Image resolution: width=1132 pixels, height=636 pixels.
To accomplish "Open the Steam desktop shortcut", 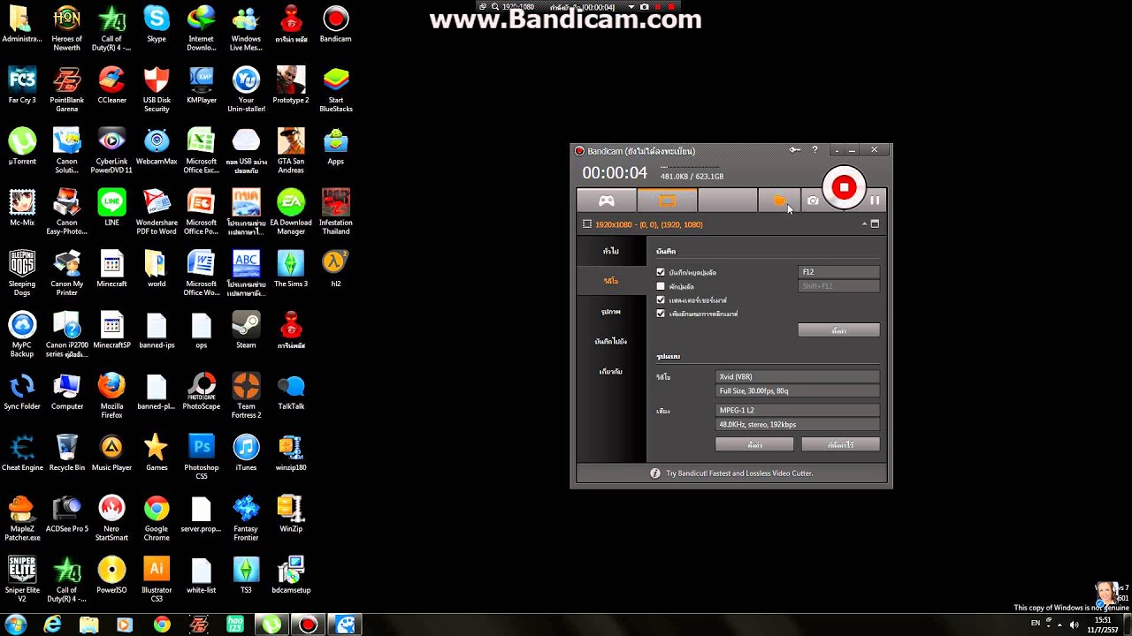I will pos(246,331).
